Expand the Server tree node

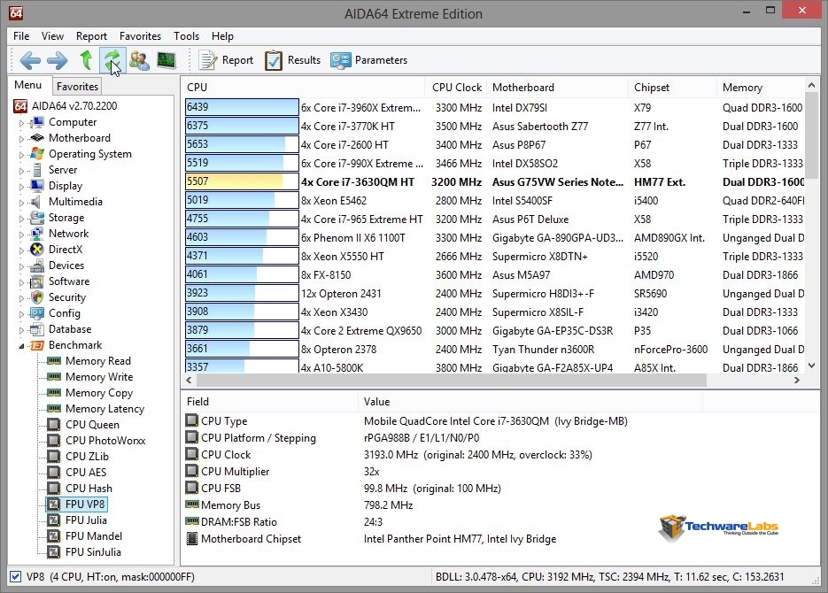coord(21,171)
